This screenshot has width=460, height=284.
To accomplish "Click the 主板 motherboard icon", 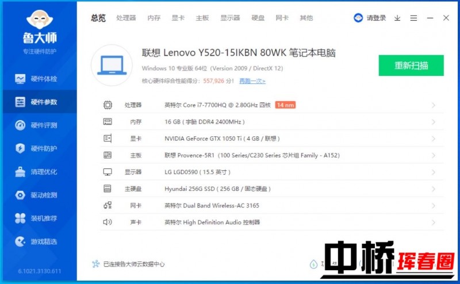I will pyautogui.click(x=108, y=155).
